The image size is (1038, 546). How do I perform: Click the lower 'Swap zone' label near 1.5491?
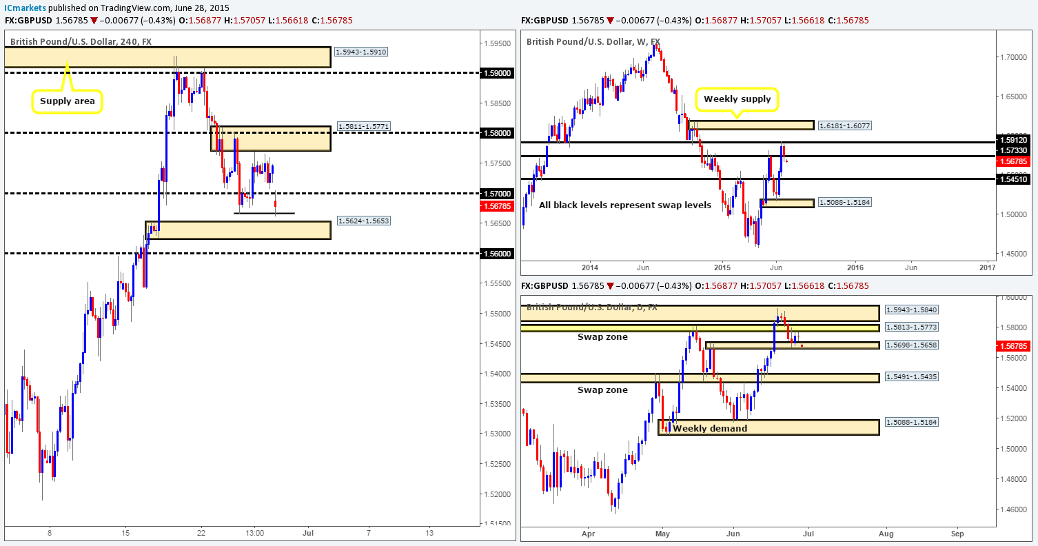coord(602,390)
